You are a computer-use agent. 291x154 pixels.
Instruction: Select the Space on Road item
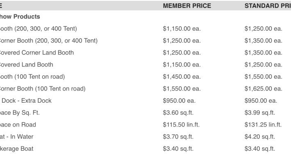coord(18,124)
